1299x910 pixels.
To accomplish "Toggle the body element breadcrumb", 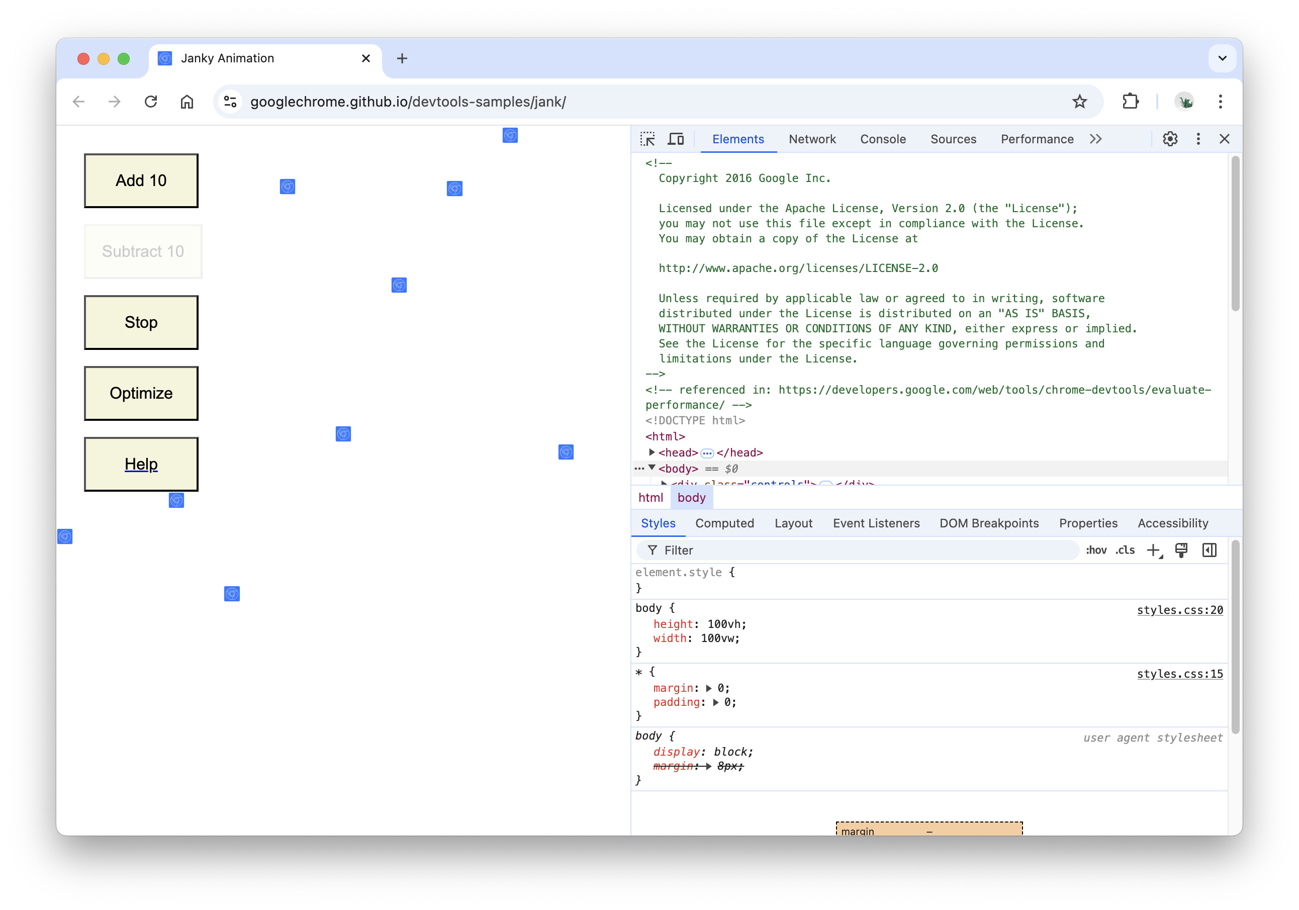I will pos(691,497).
